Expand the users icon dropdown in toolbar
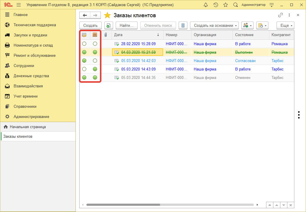 tap(247, 25)
